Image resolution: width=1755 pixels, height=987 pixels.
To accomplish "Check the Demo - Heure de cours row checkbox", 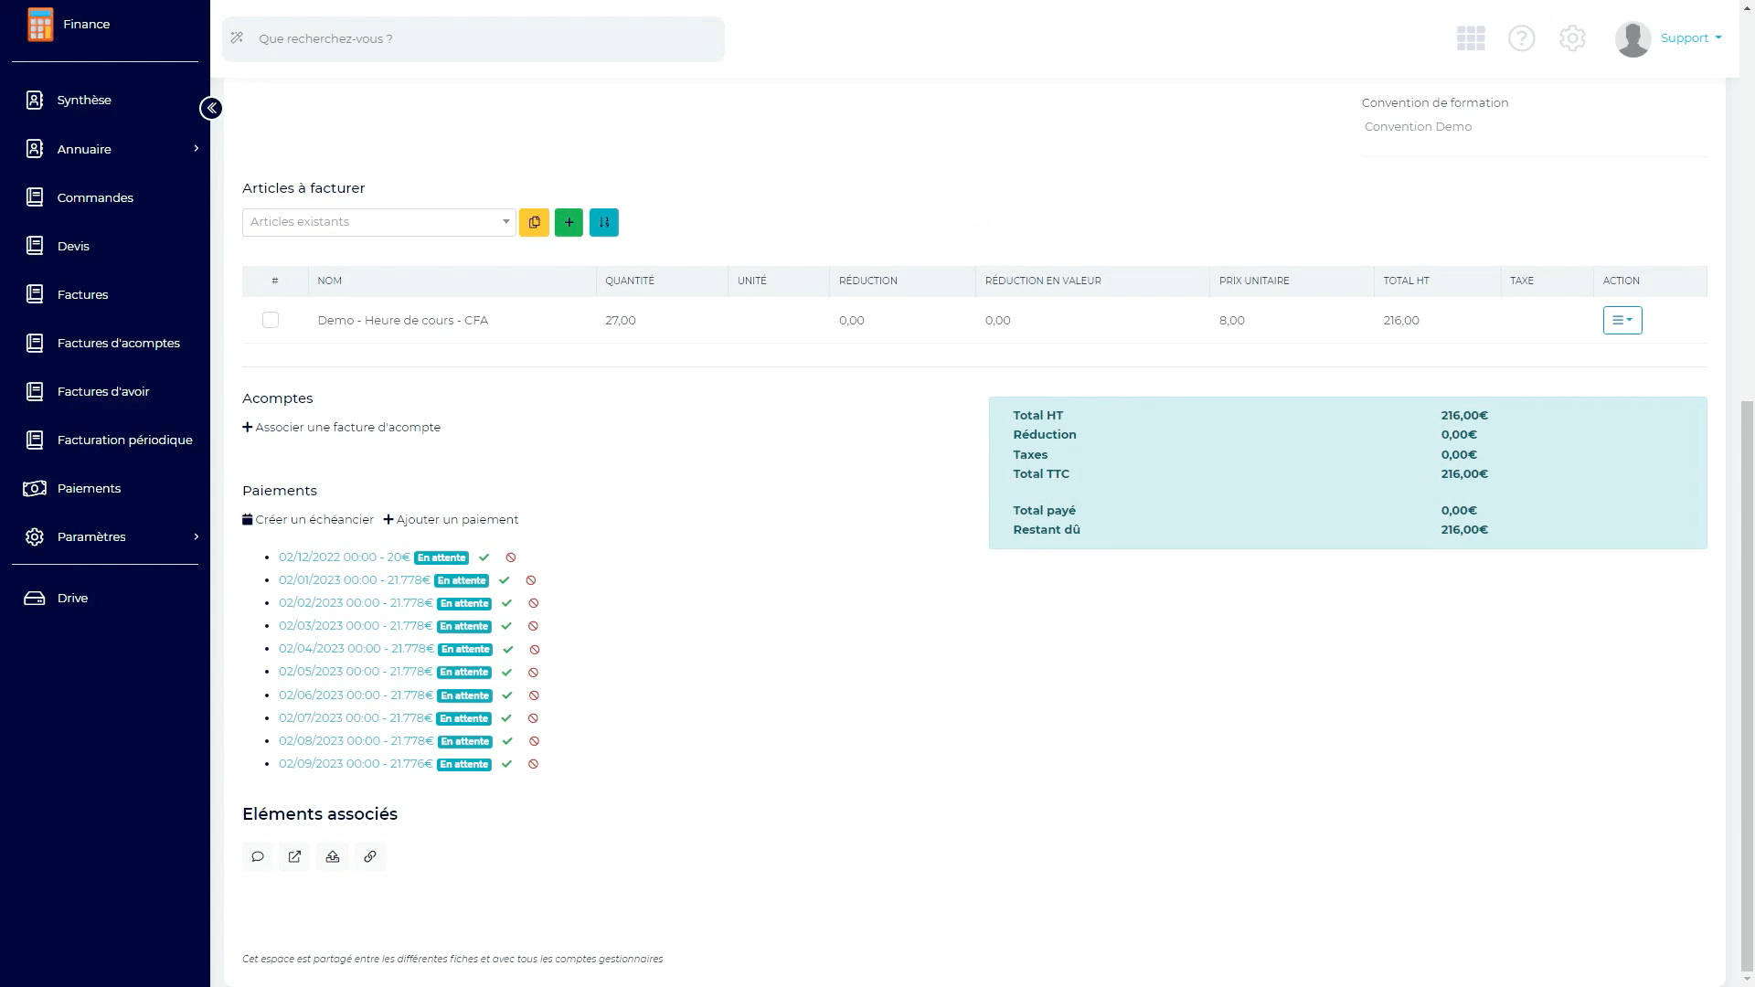I will click(271, 320).
